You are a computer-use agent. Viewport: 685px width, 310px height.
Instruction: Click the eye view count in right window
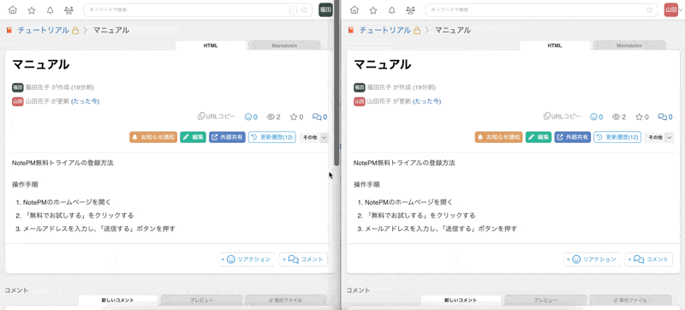click(x=619, y=117)
